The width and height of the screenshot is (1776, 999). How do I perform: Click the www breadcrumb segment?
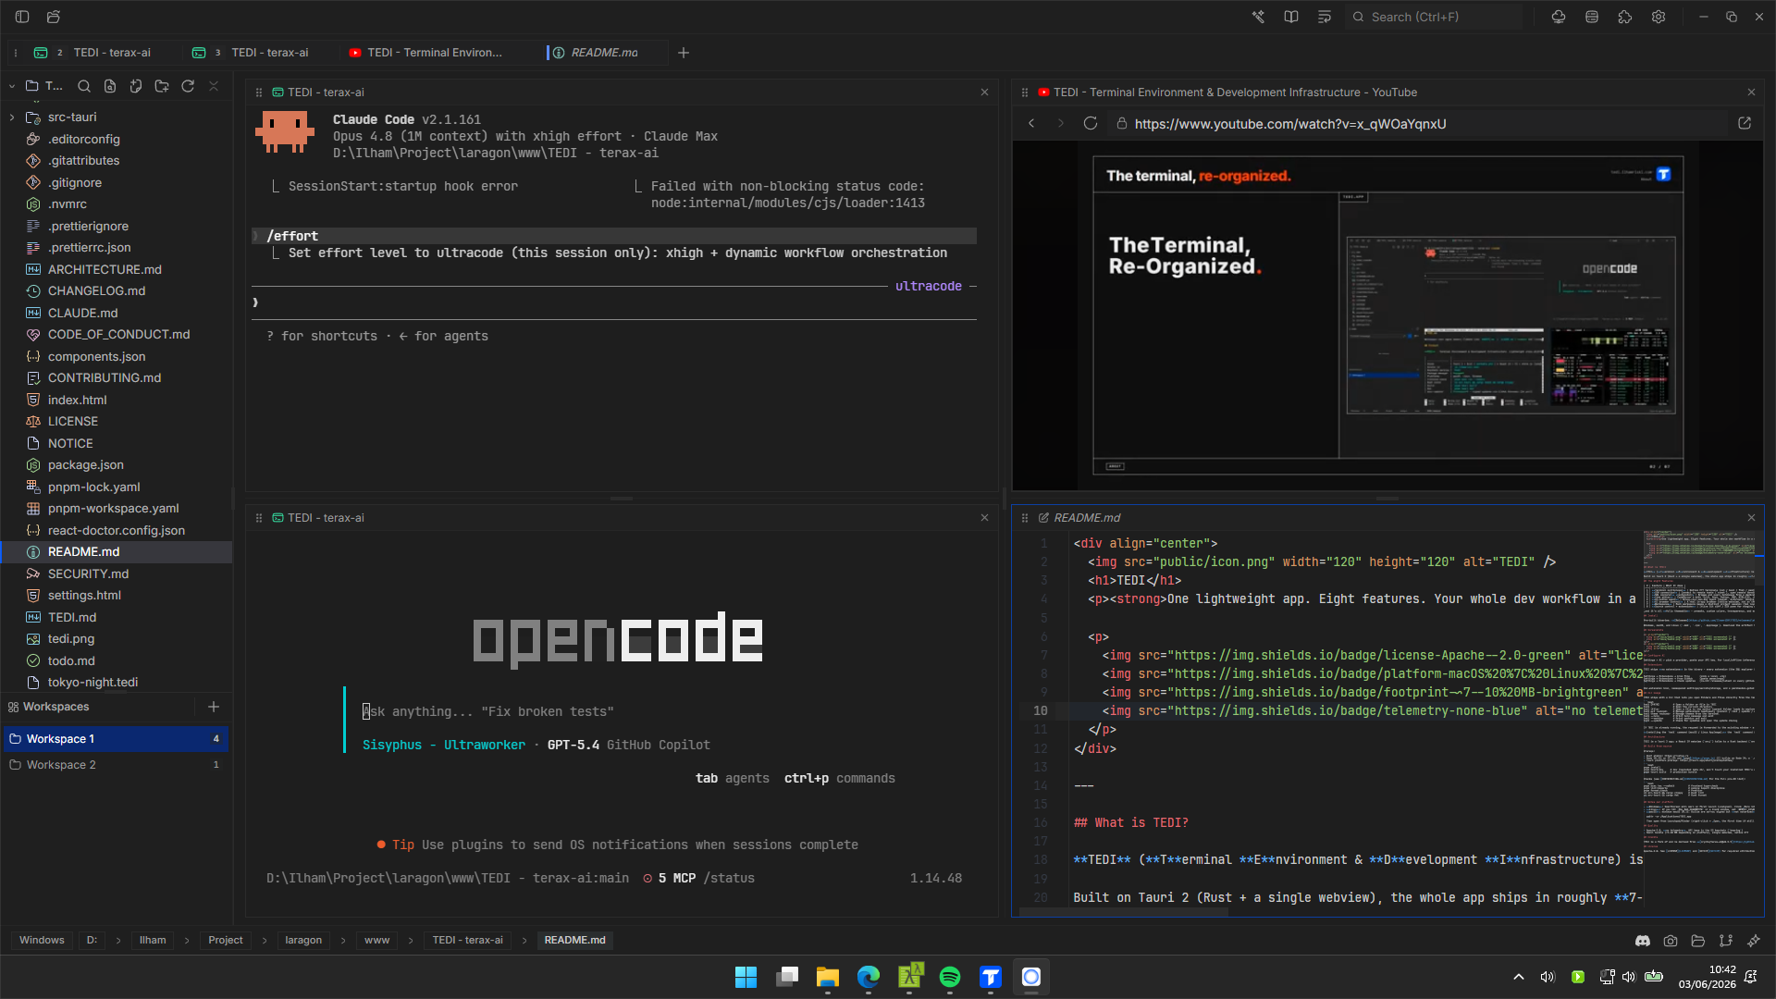coord(376,941)
